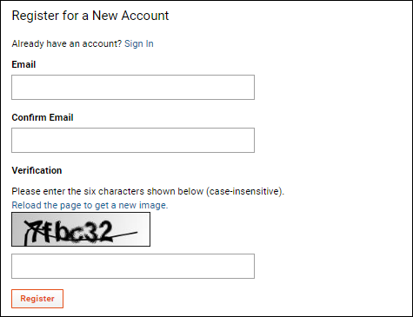The image size is (413, 317).
Task: Submit the form with Register button
Action: coord(37,299)
